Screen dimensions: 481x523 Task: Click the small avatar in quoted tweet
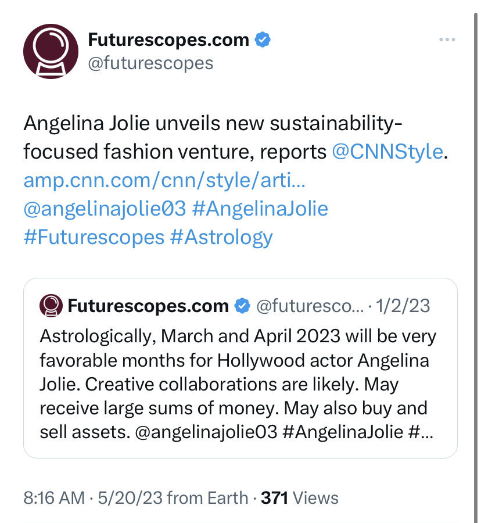51,306
